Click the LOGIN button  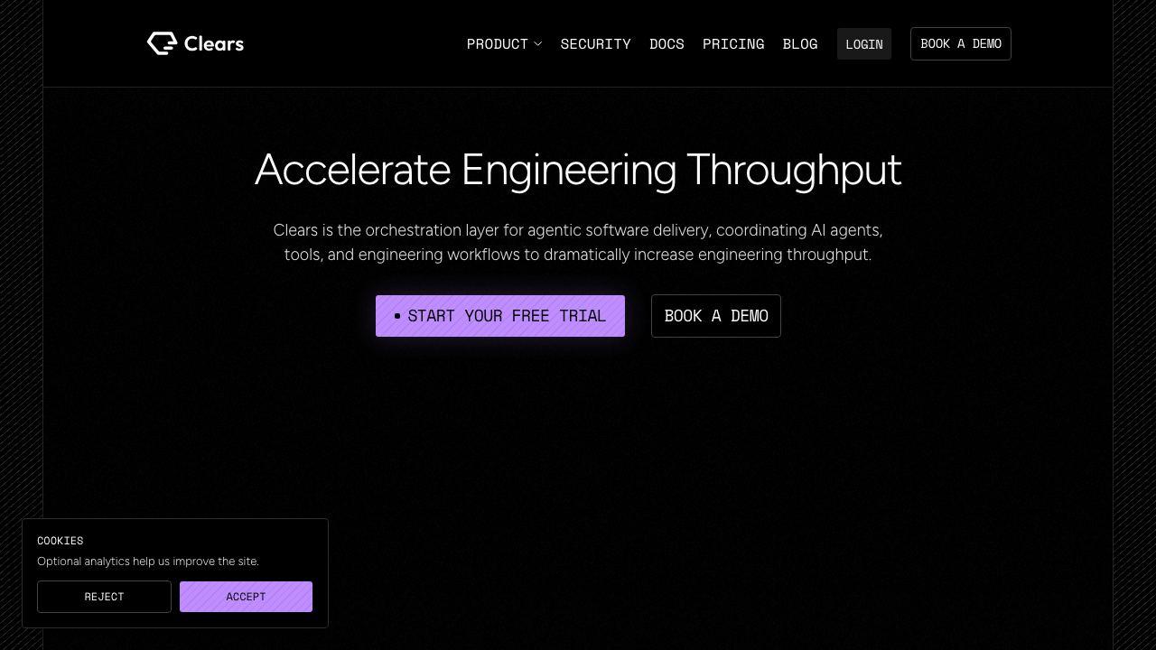tap(864, 44)
